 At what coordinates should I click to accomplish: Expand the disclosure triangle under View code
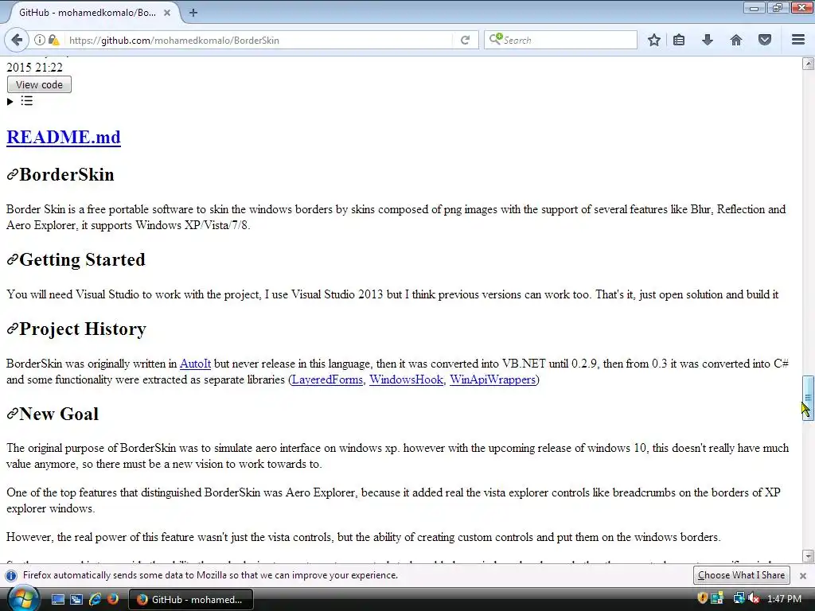tap(10, 101)
